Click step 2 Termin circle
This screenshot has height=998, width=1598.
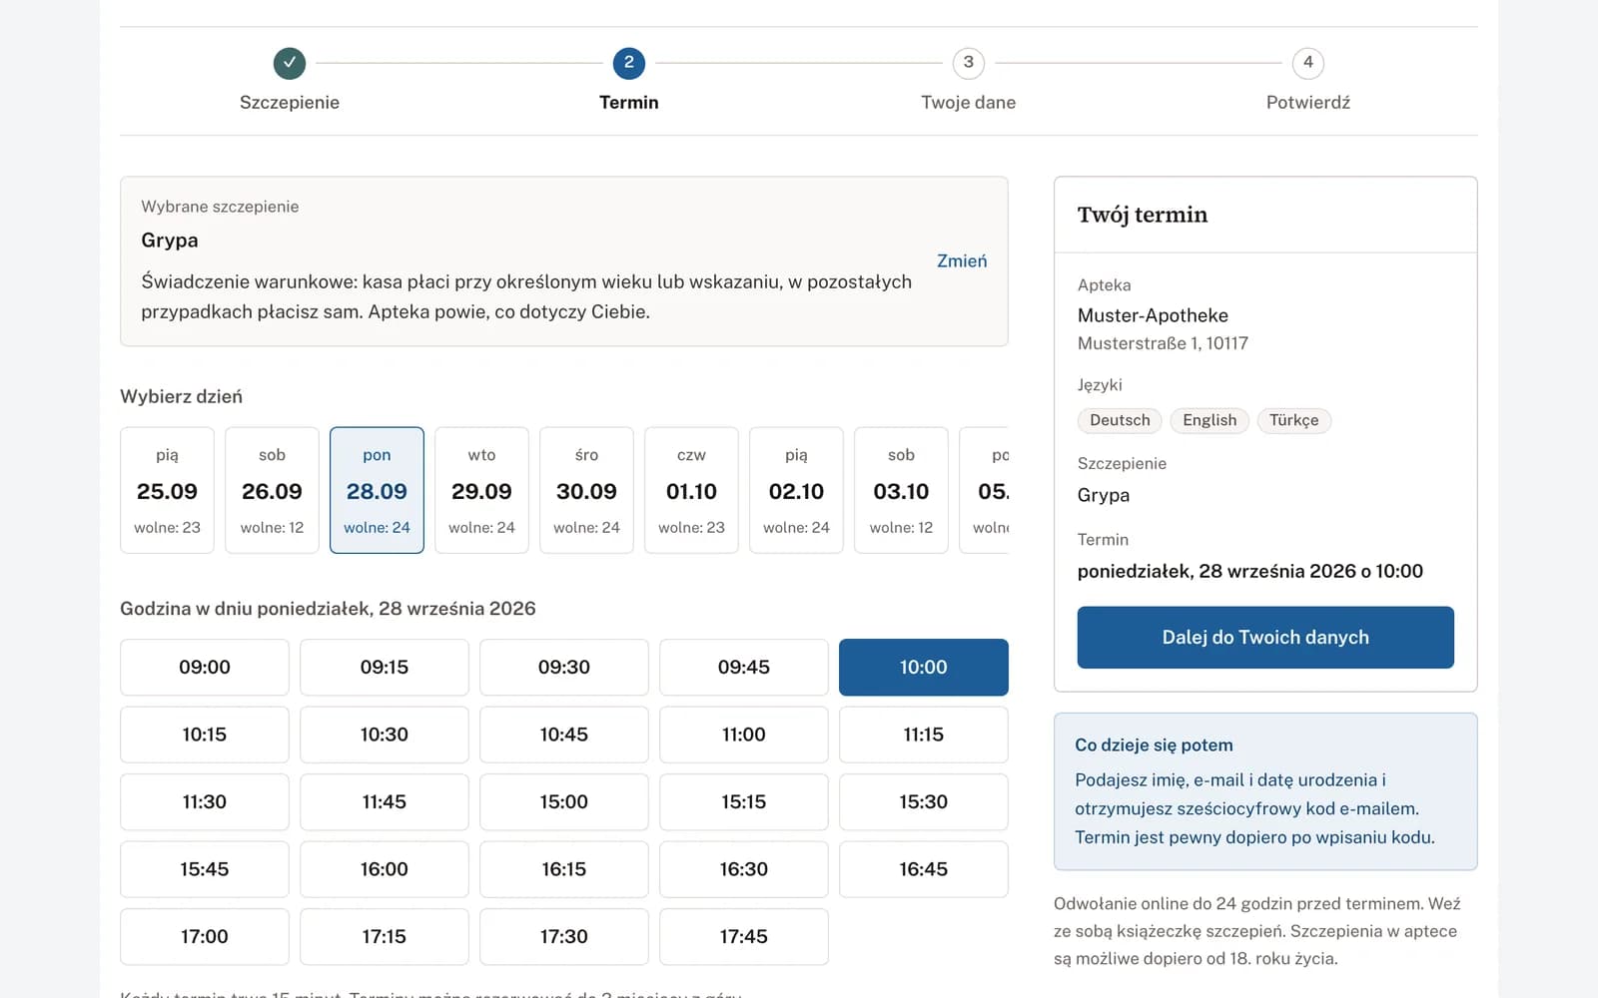(629, 63)
